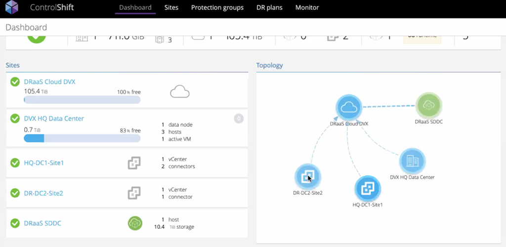Viewport: 506px width, 247px height.
Task: Go to the DR plans tab
Action: (x=269, y=7)
